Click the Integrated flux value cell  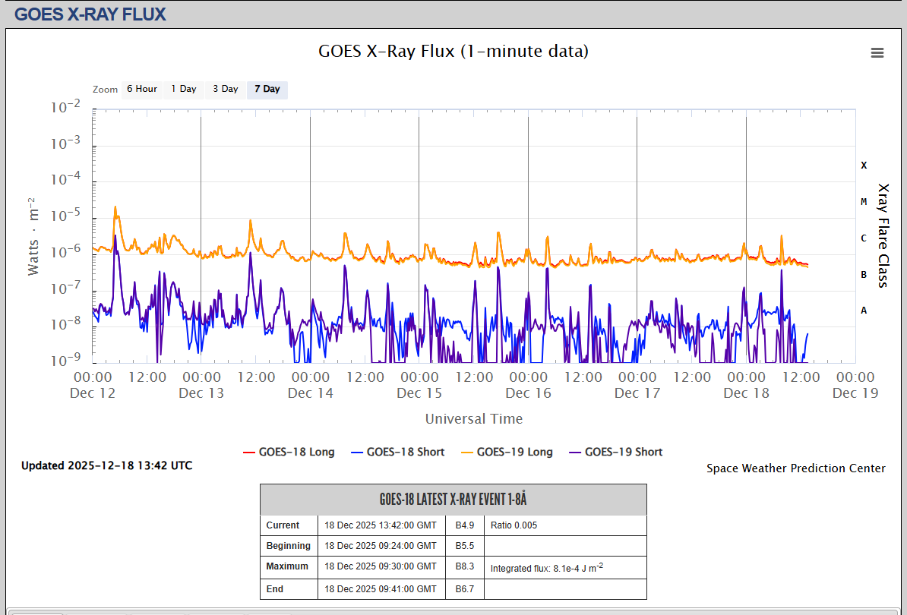(x=546, y=567)
